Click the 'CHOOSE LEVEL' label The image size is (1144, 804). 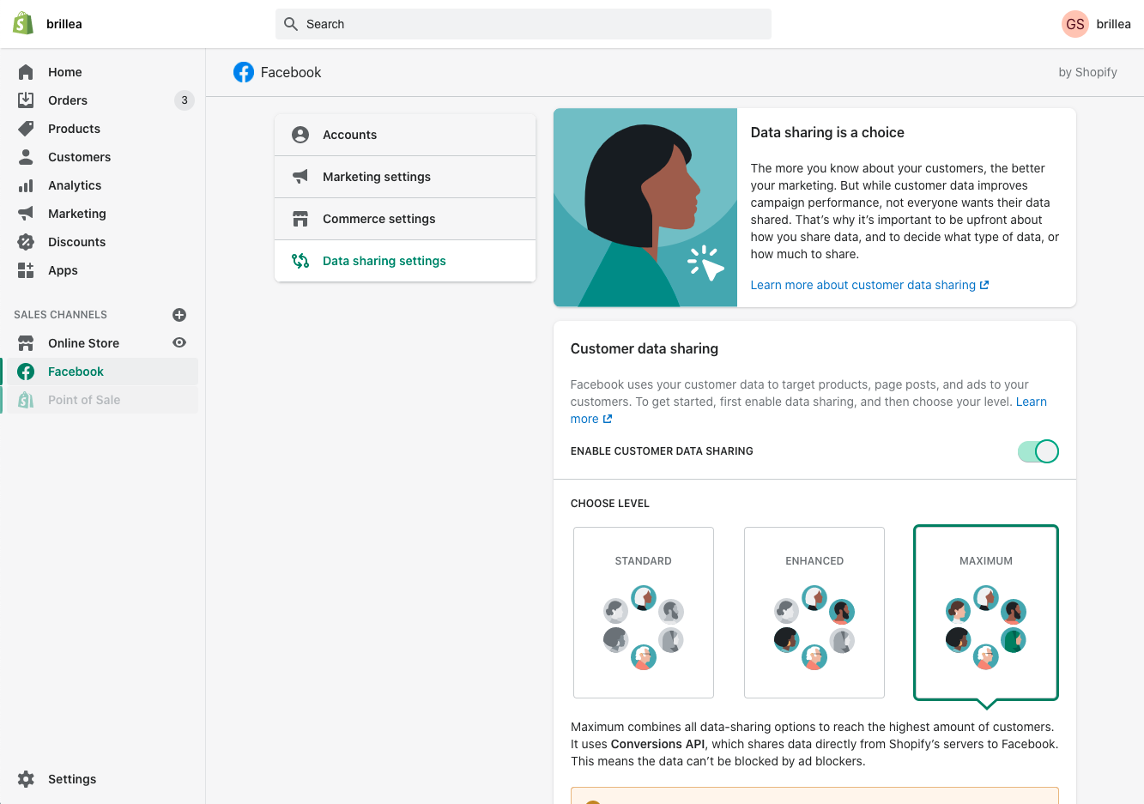click(x=610, y=504)
